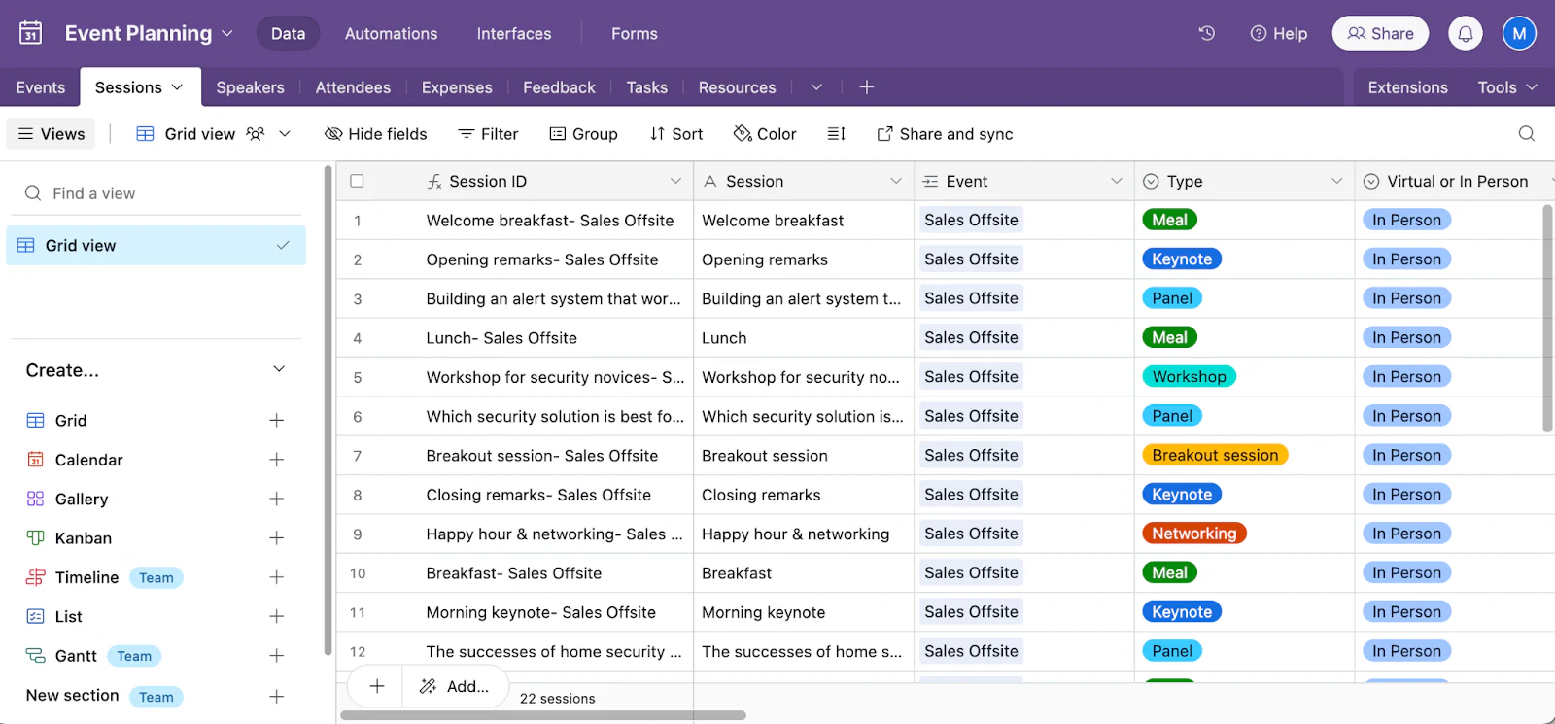This screenshot has width=1555, height=724.
Task: Open the Color records option
Action: (x=765, y=134)
